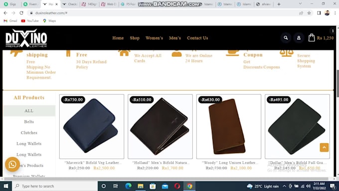Click the Chrome icon on taskbar
Screen dimensions: 339x191
pos(189,186)
